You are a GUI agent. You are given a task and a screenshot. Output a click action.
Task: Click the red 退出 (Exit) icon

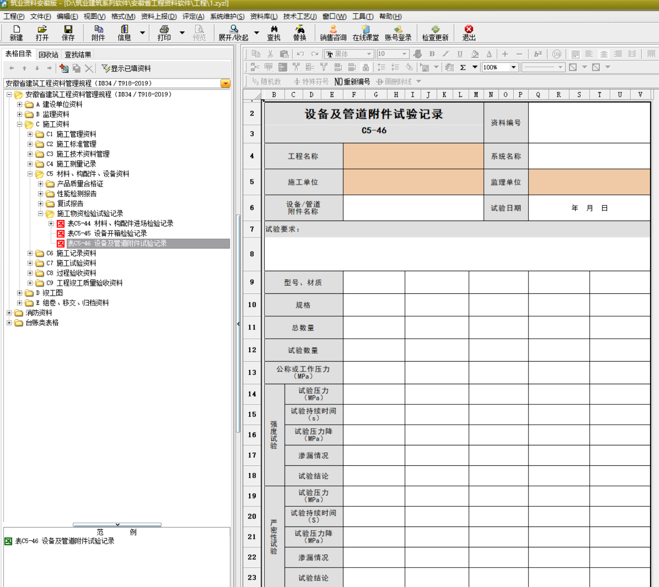click(x=469, y=33)
